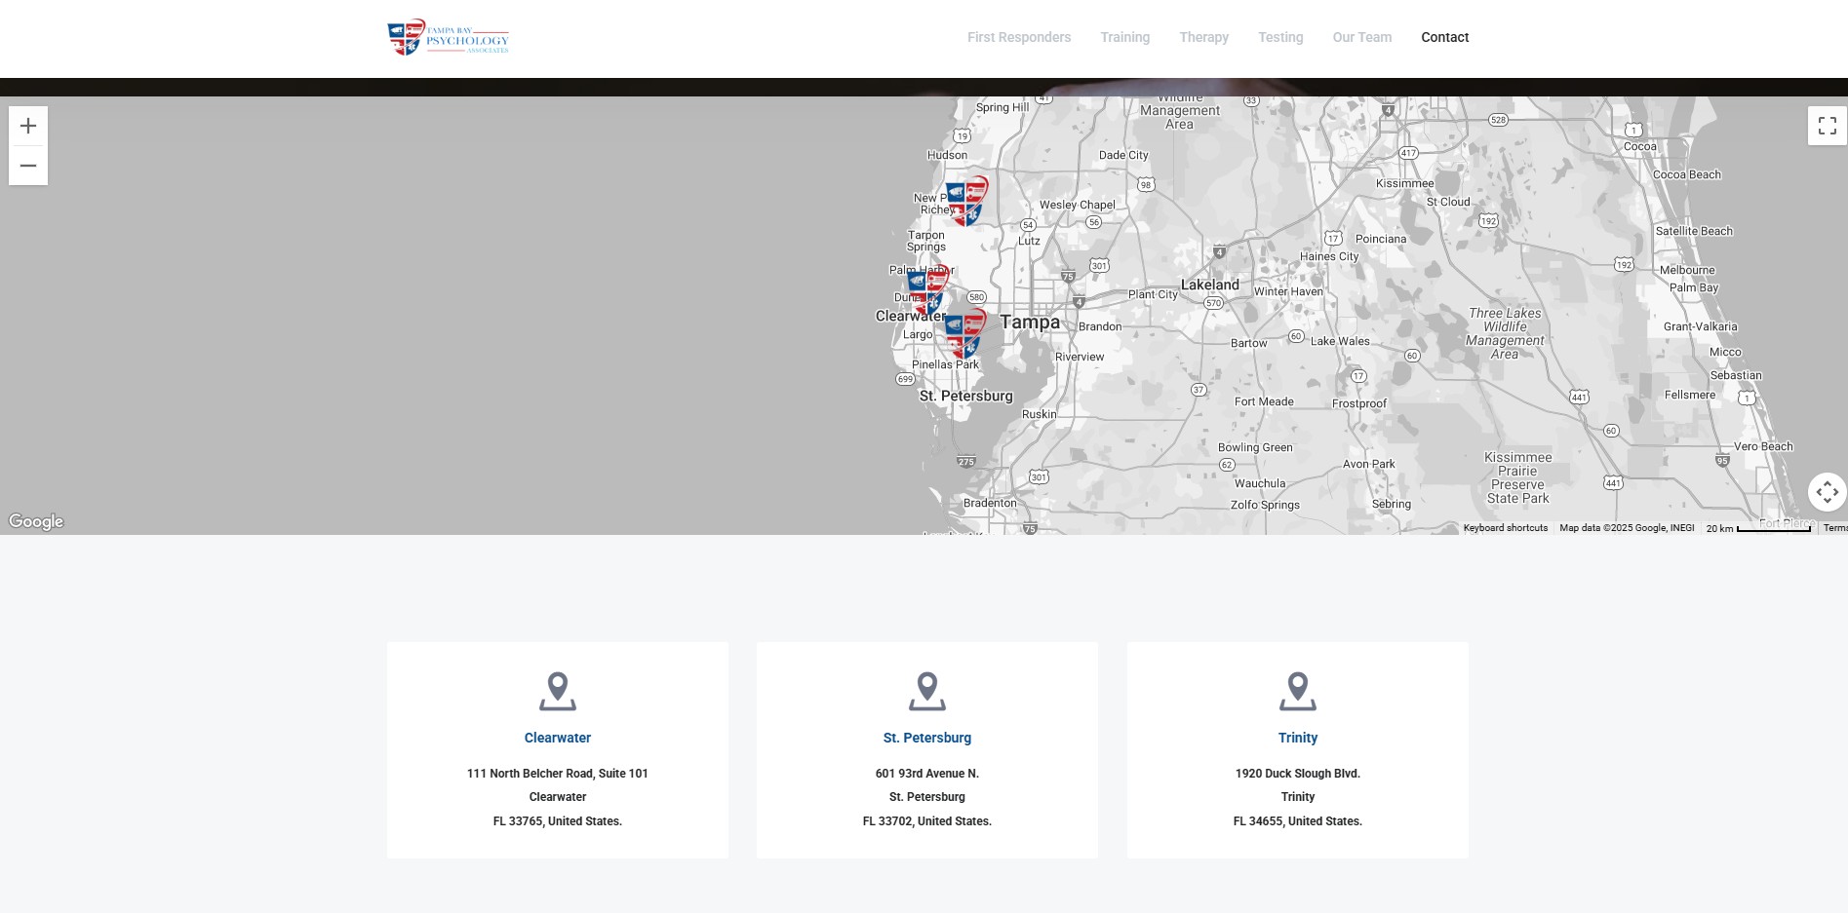Zoom in on the map
Image resolution: width=1848 pixels, height=913 pixels.
click(x=28, y=126)
